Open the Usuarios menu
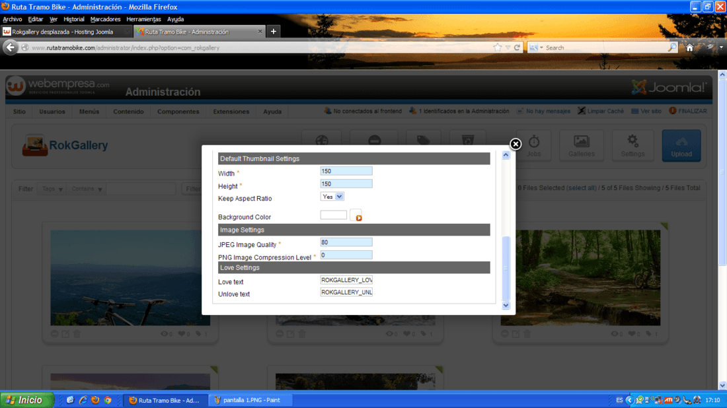 click(x=52, y=112)
